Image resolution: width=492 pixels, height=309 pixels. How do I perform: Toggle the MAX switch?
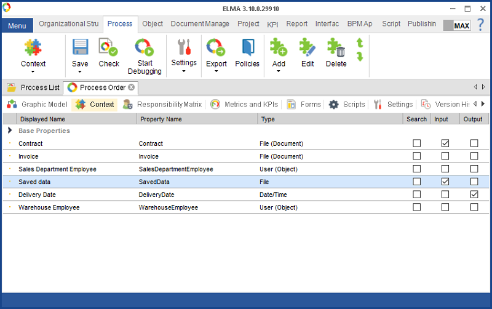point(457,25)
